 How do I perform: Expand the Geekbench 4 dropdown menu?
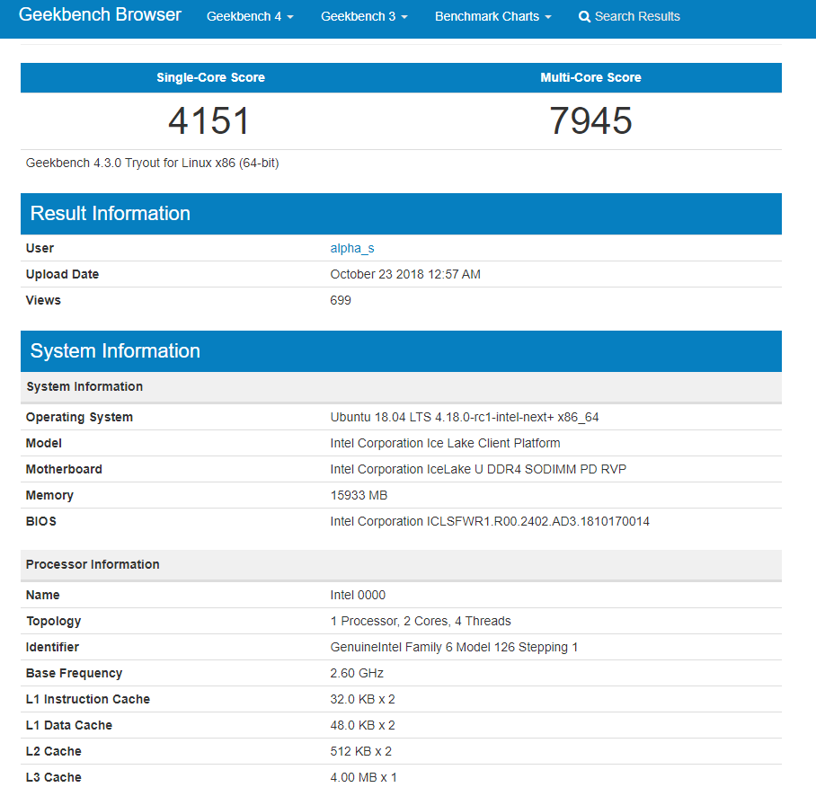point(250,17)
